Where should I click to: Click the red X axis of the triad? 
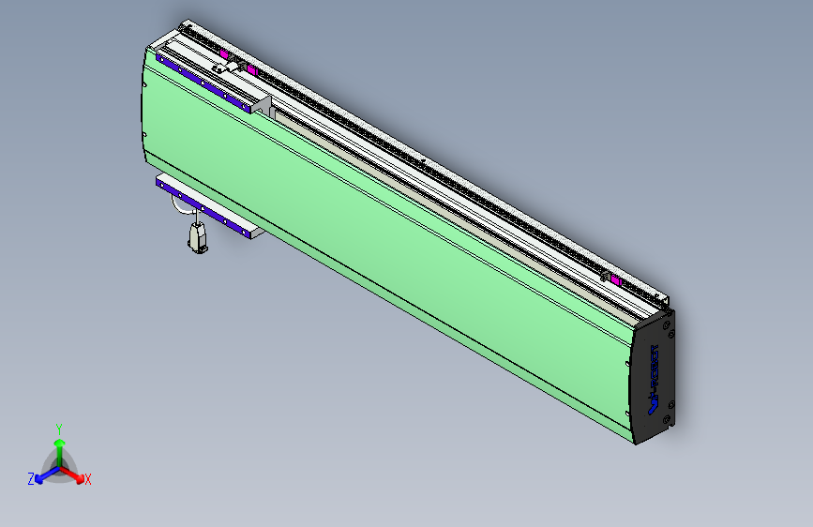tap(72, 474)
